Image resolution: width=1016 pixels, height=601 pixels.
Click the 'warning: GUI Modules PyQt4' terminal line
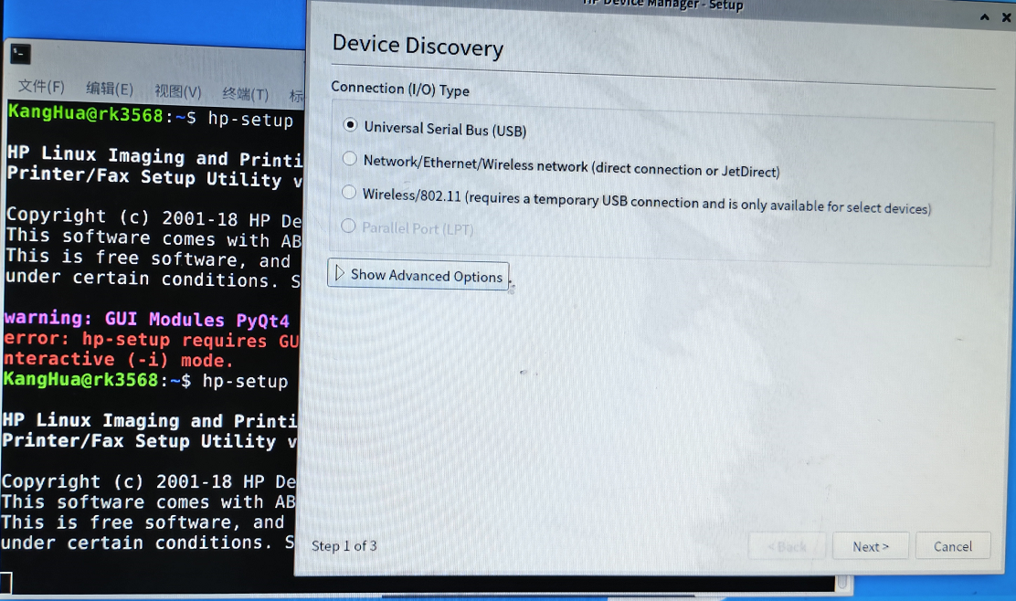[x=147, y=319]
